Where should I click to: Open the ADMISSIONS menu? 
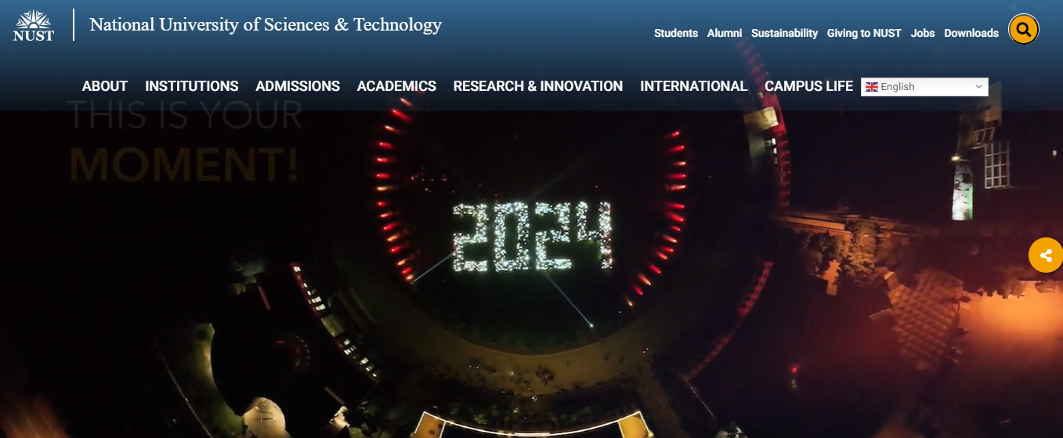click(x=298, y=86)
